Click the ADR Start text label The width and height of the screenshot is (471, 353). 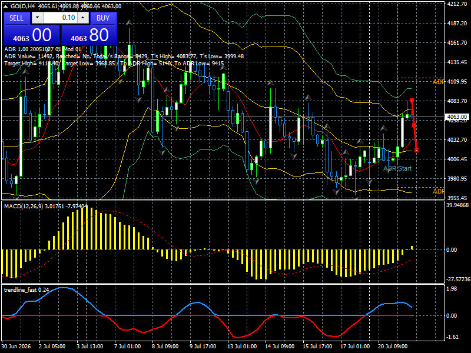397,168
